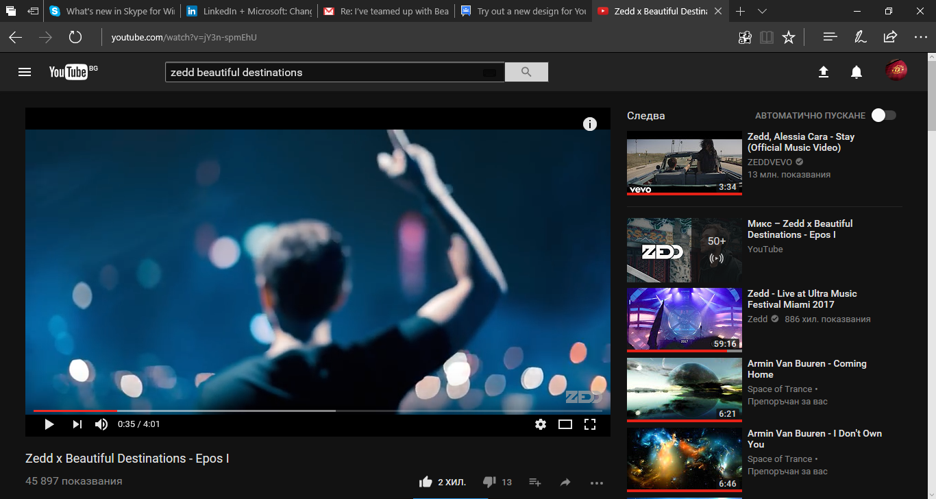This screenshot has width=936, height=499.
Task: Open 'Zedd, Alessia Cara - Stay' video title
Action: (x=801, y=142)
